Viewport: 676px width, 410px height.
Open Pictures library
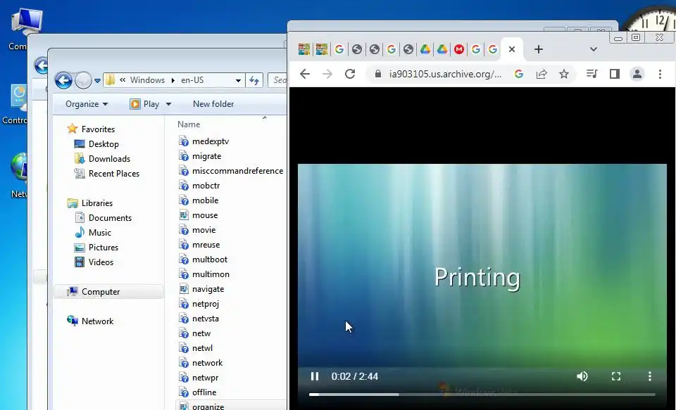pos(103,248)
